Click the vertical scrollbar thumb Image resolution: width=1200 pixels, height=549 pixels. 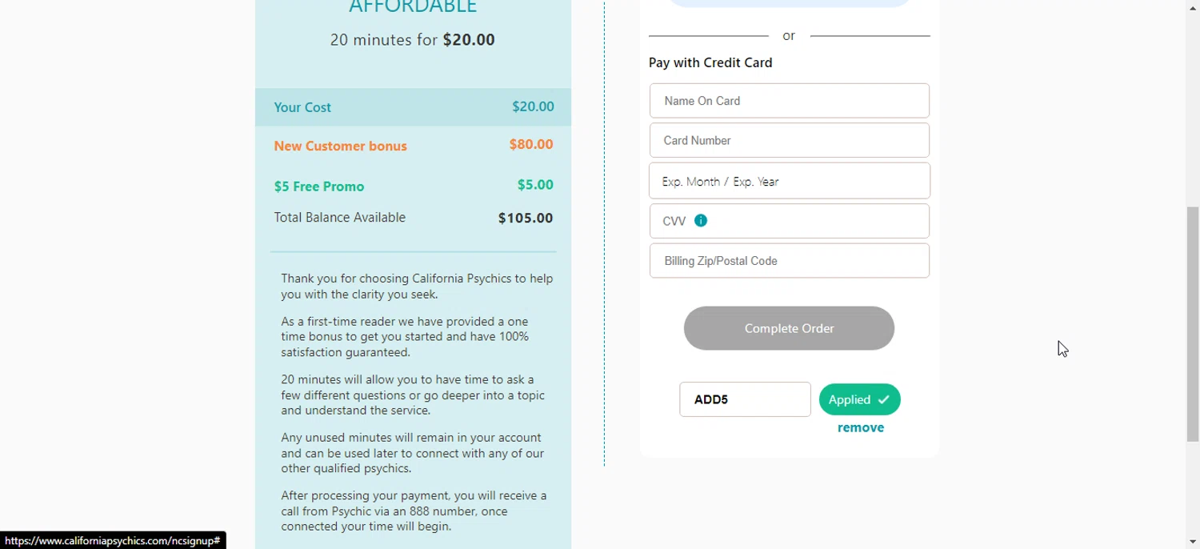pos(1192,324)
